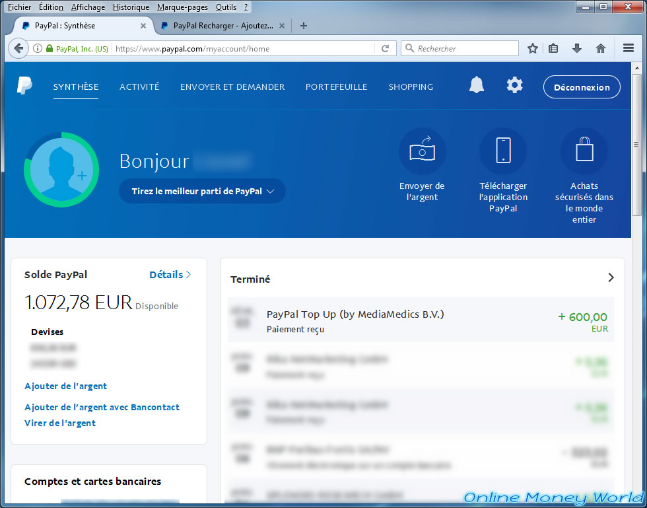The width and height of the screenshot is (647, 508).
Task: Close the PayPal Recharger tab
Action: point(282,26)
